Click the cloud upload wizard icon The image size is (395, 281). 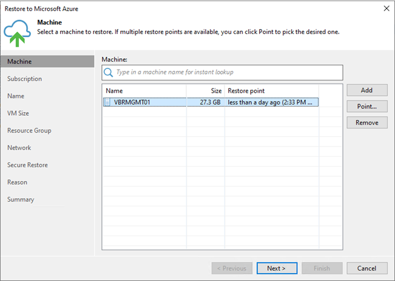point(17,33)
